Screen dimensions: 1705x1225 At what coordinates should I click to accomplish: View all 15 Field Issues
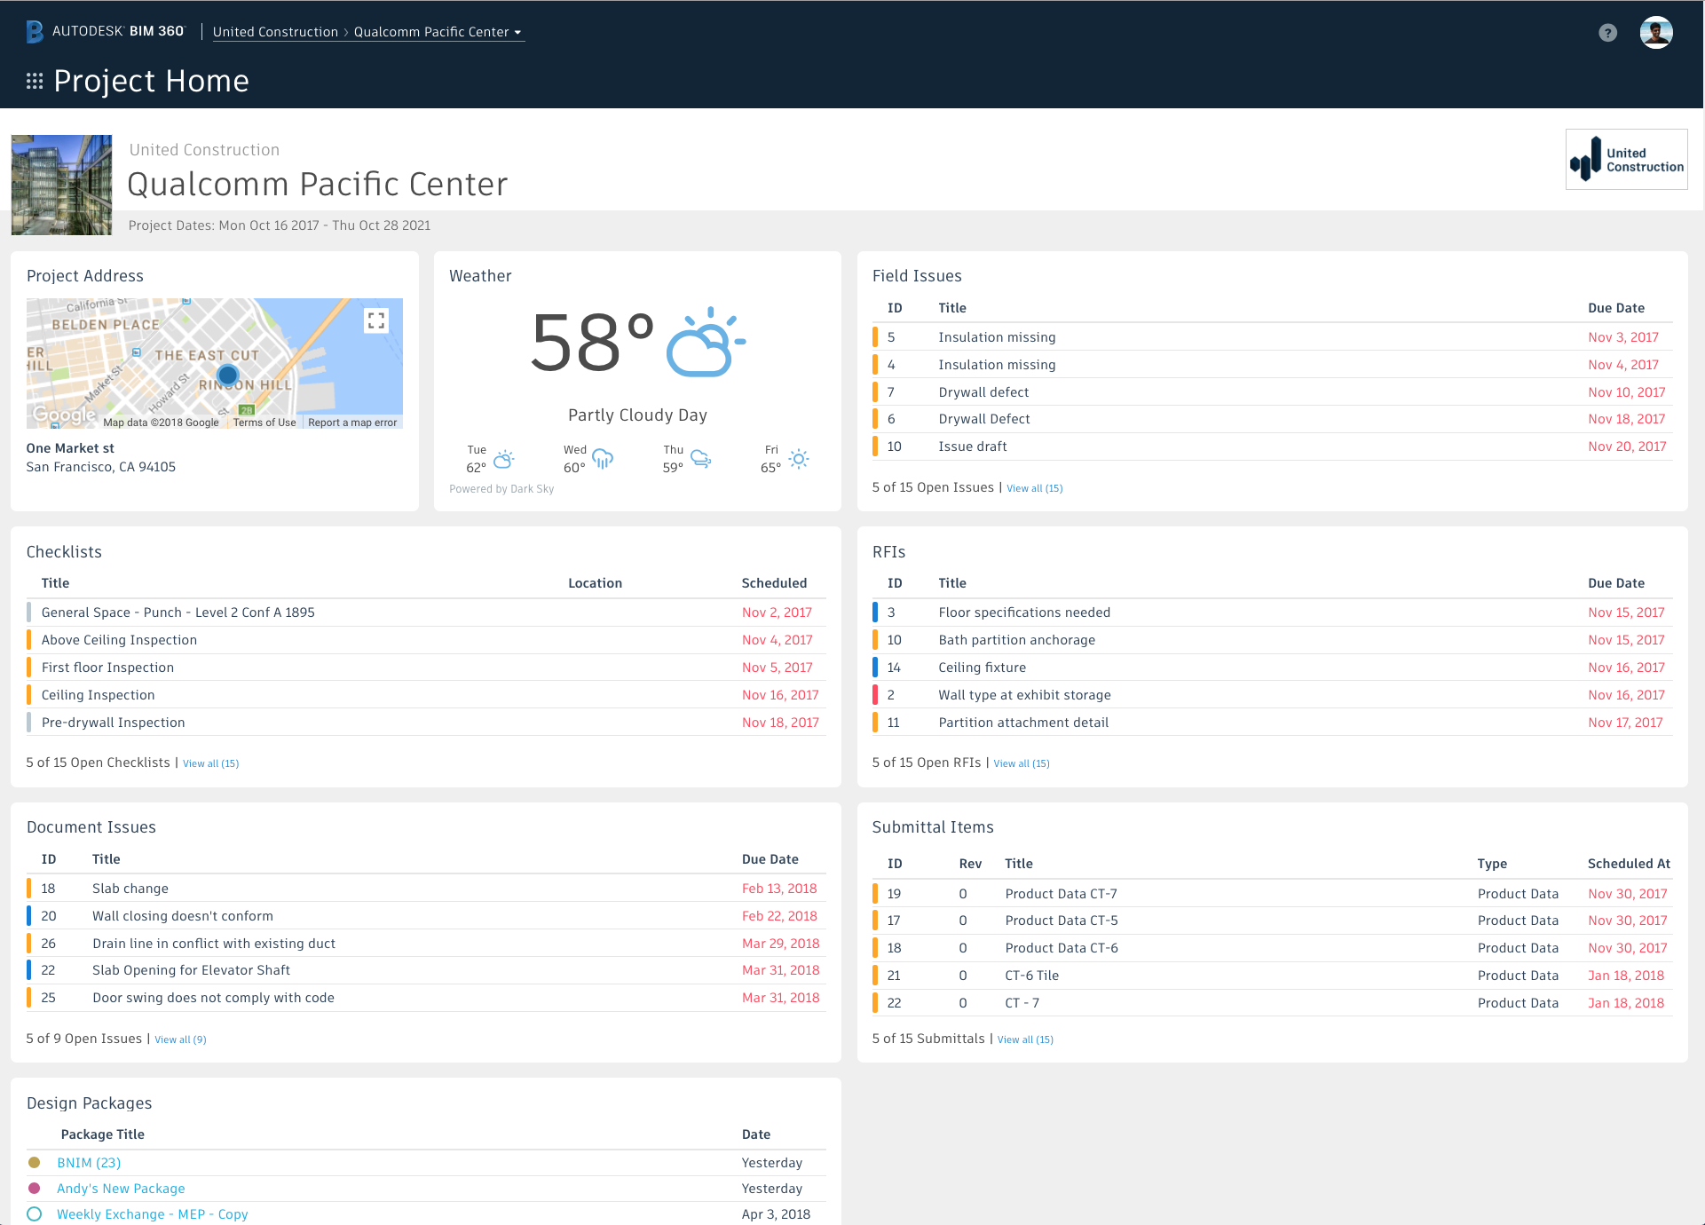click(x=1035, y=487)
